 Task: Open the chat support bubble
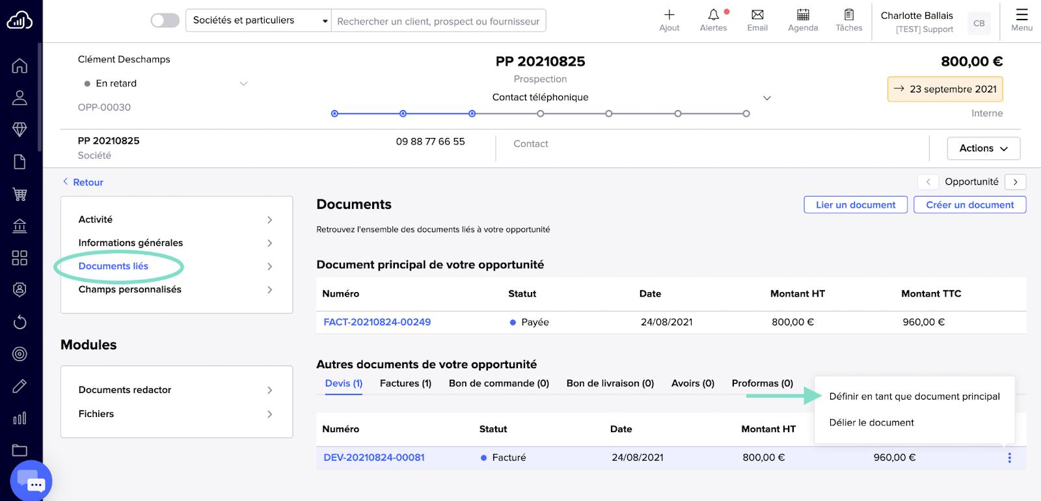[31, 481]
